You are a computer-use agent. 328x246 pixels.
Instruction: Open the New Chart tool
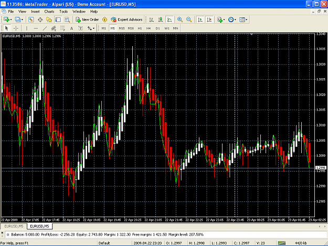point(6,19)
